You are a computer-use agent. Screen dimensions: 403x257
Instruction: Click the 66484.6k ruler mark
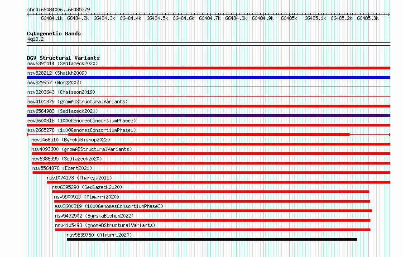pos(183,18)
